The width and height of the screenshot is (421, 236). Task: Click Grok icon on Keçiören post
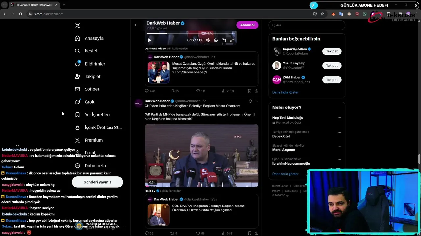click(250, 101)
